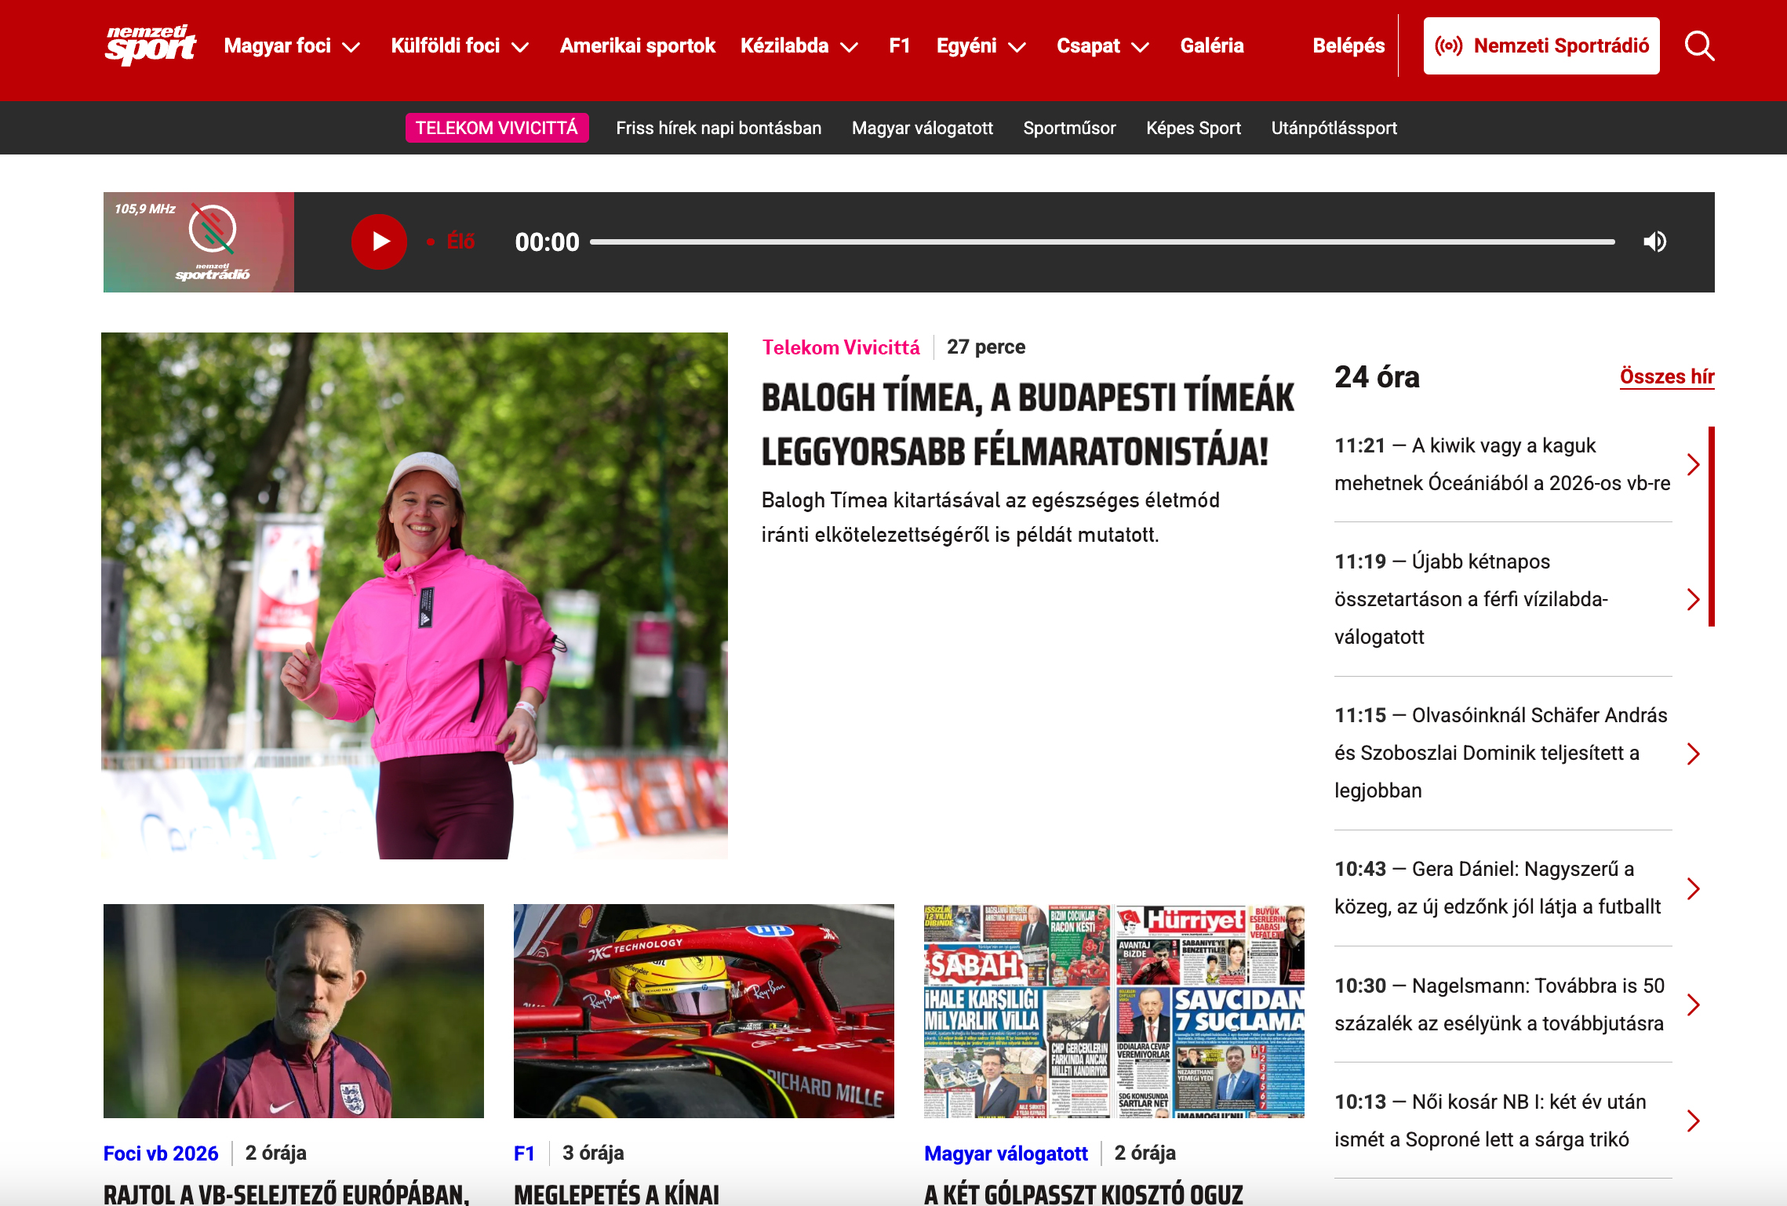This screenshot has width=1787, height=1206.
Task: Click the arrow next to the Gera Dániel item
Action: (x=1693, y=888)
